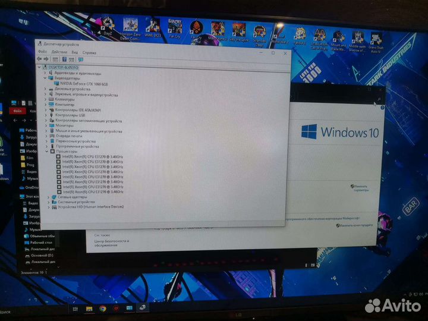Viewport: 428px width, 321px height.
Task: Select Контроллеры IDE ATA/ATAPI row
Action: point(75,110)
